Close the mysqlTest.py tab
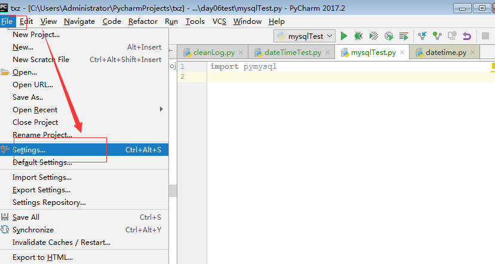 point(402,53)
